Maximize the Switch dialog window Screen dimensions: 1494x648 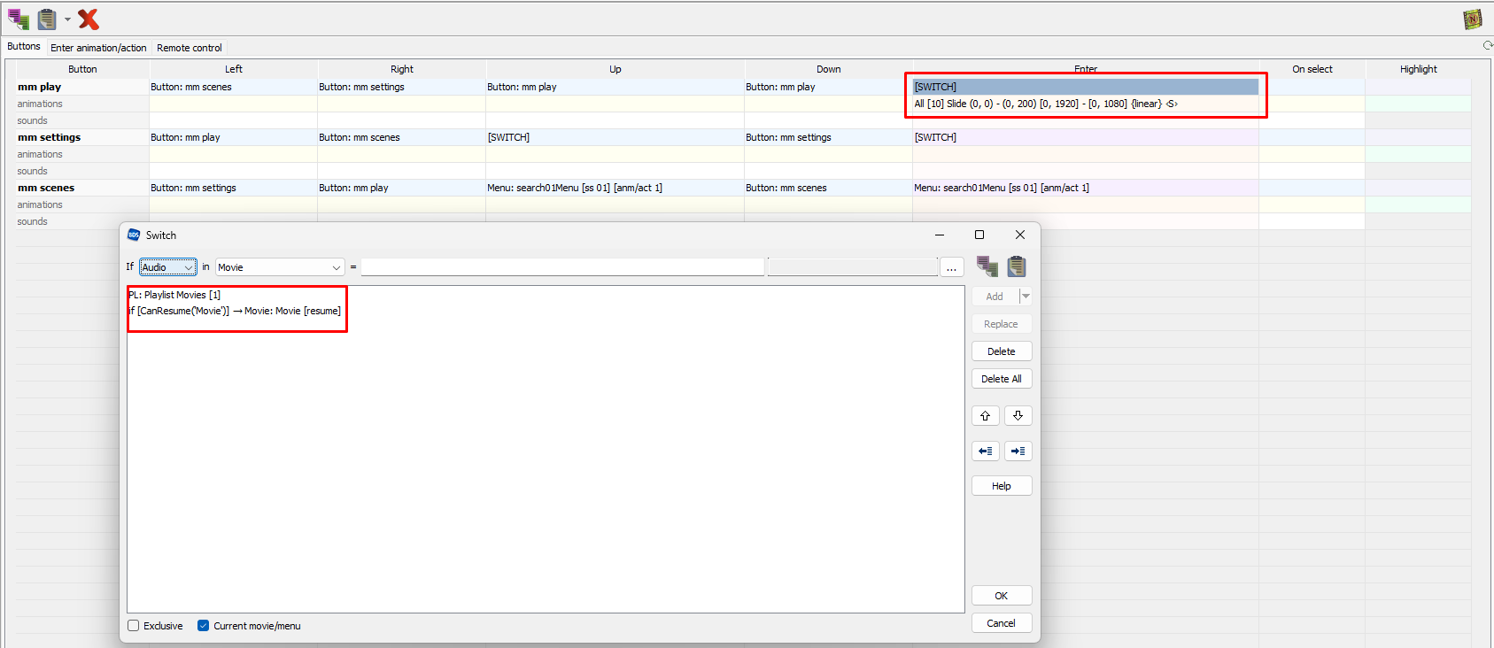tap(979, 235)
